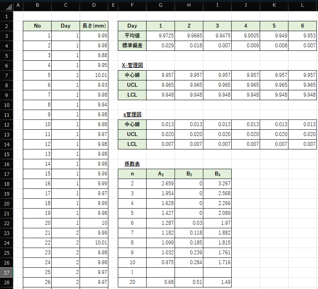Select the 標準偏差 label cell
Screen dimensions: 318x289
point(132,46)
